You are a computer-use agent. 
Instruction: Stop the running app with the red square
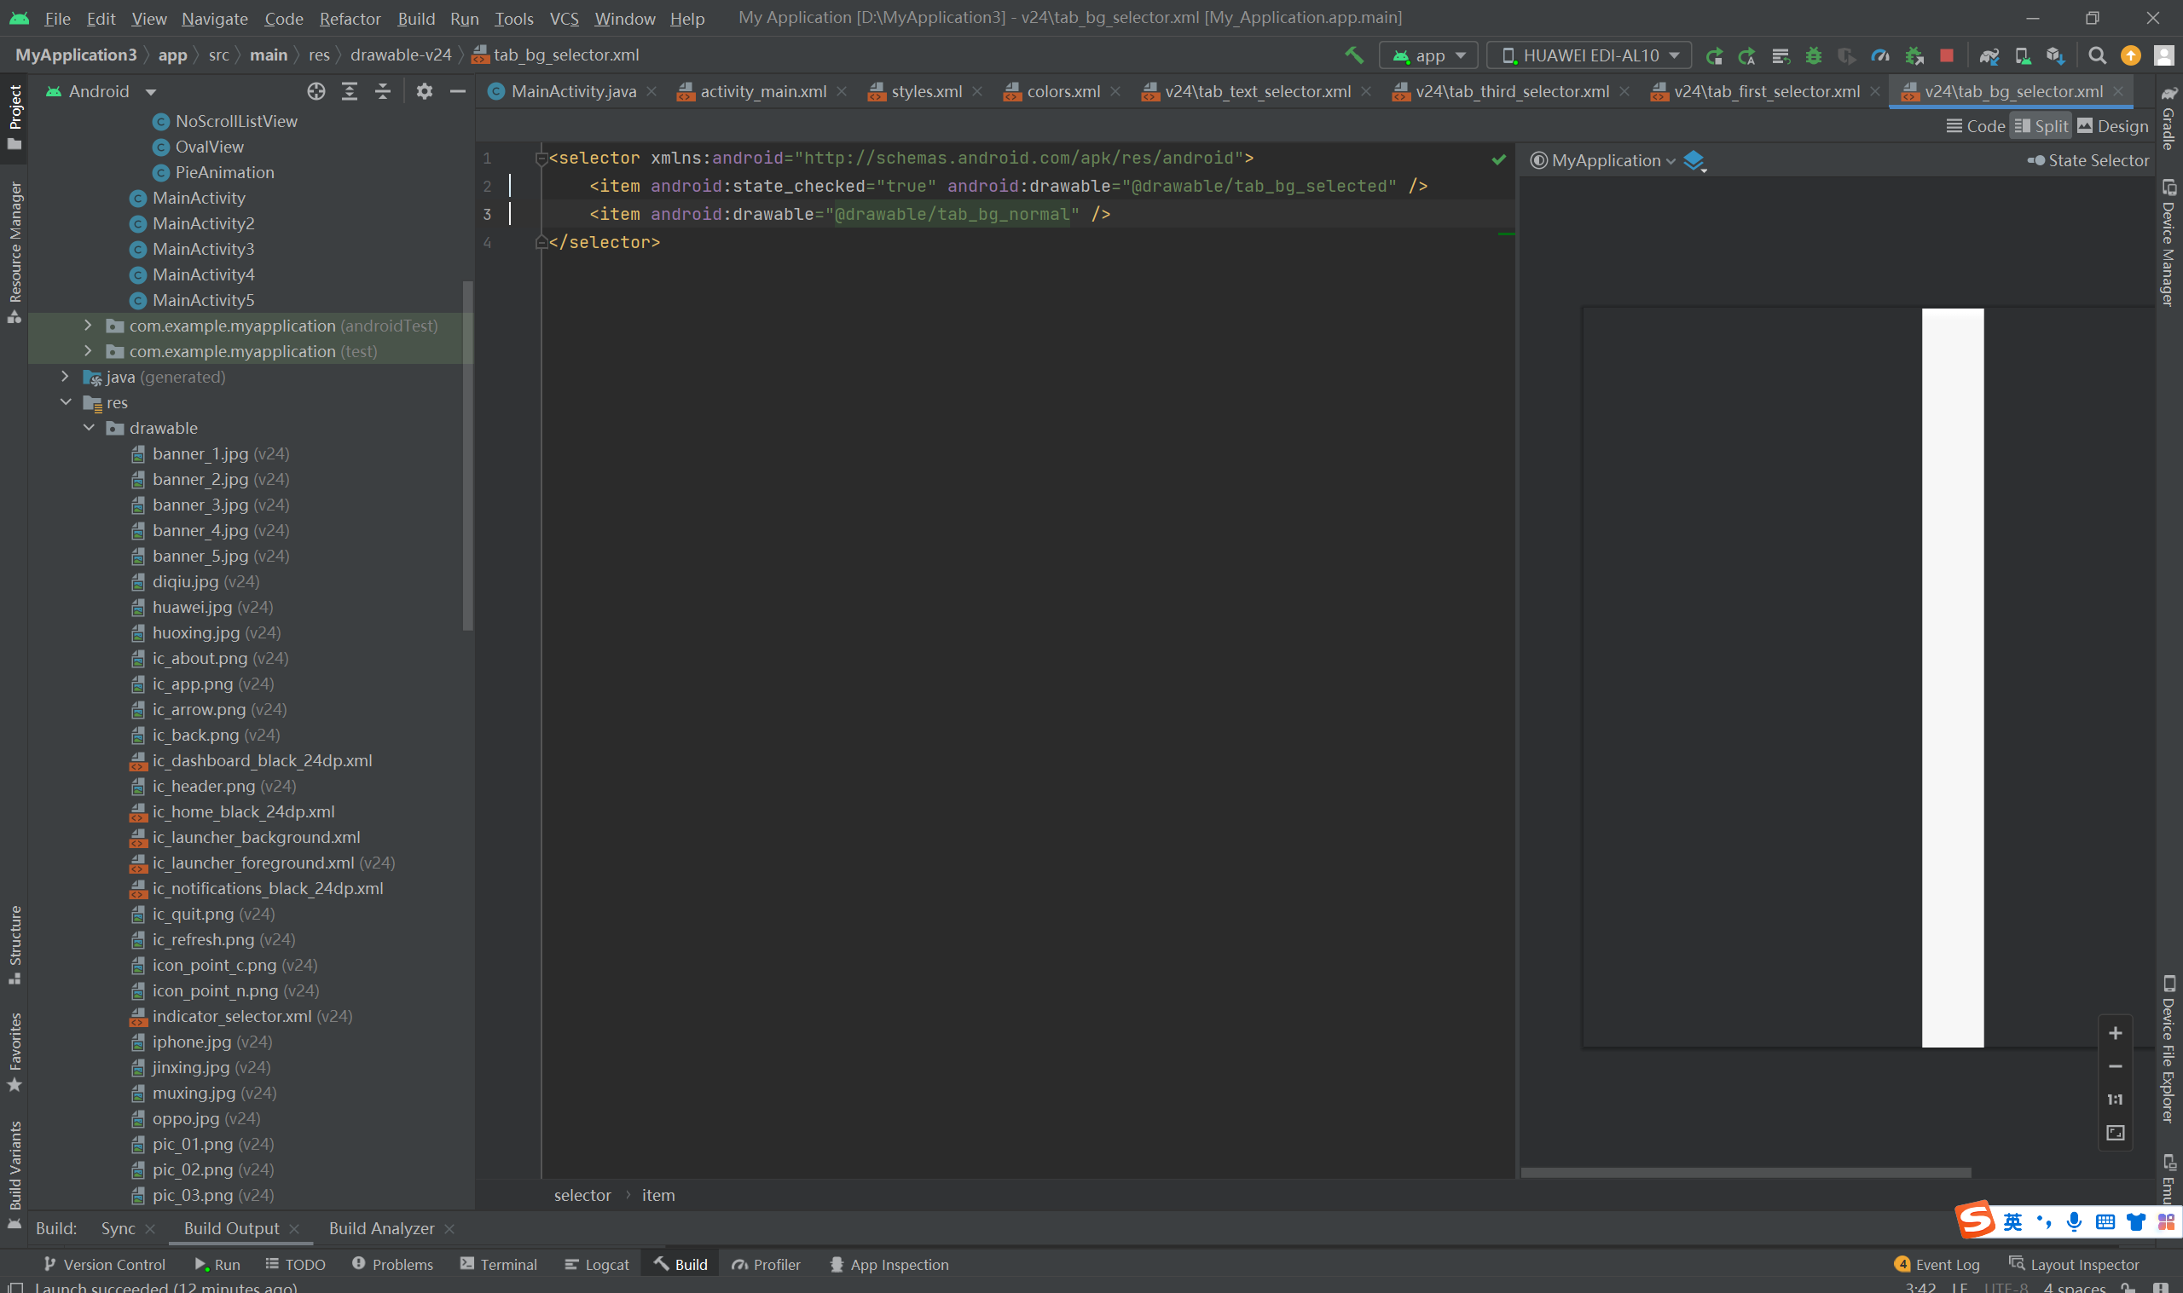1946,55
